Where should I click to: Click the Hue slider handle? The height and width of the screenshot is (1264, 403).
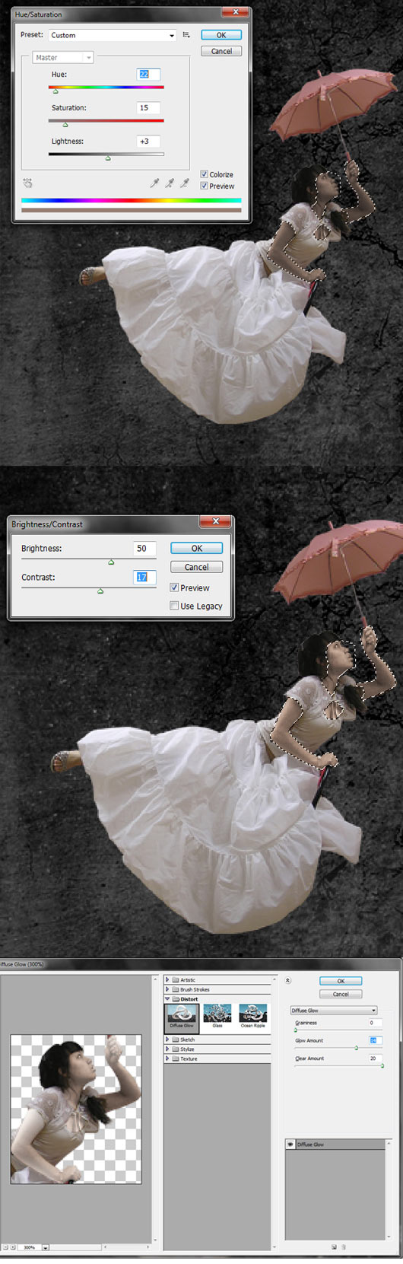pos(56,91)
